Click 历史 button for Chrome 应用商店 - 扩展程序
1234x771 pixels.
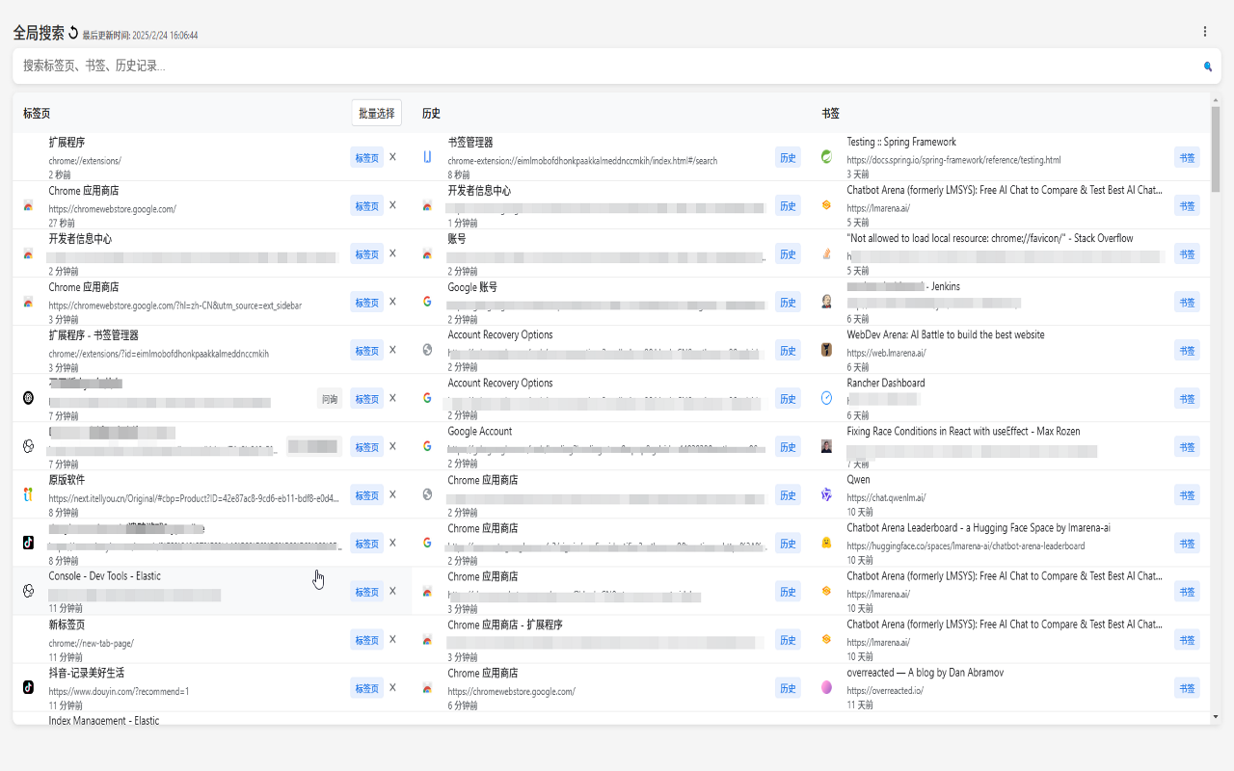click(788, 639)
